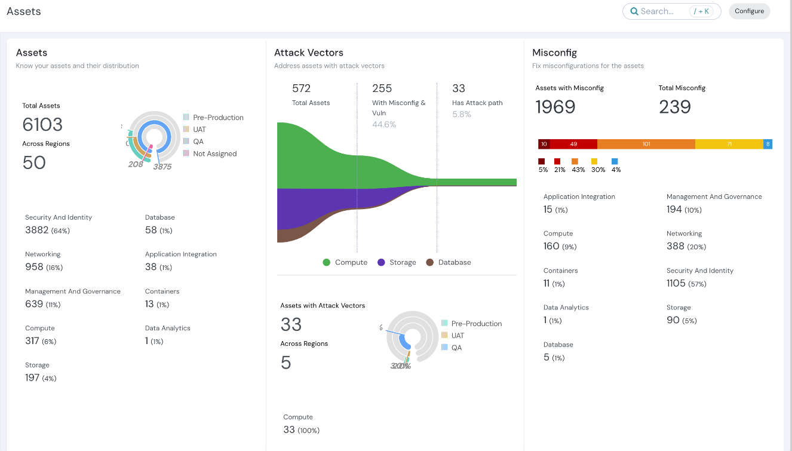Click the green Compute legend dot
Image resolution: width=792 pixels, height=451 pixels.
pyautogui.click(x=327, y=262)
